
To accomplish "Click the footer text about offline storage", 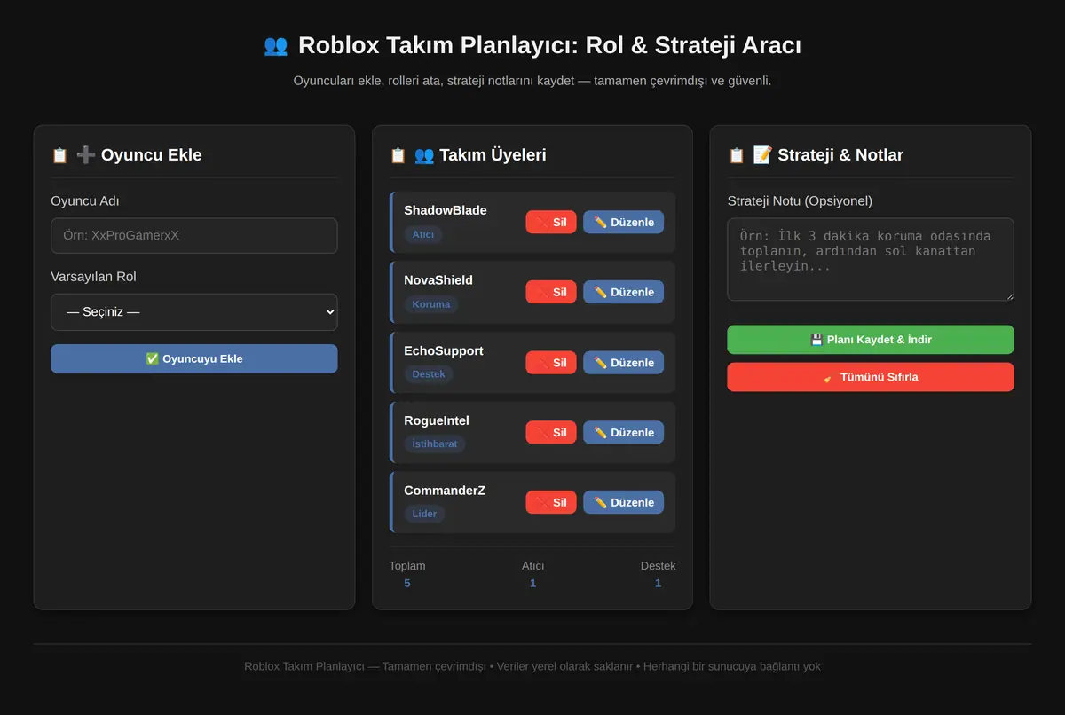I will click(532, 666).
